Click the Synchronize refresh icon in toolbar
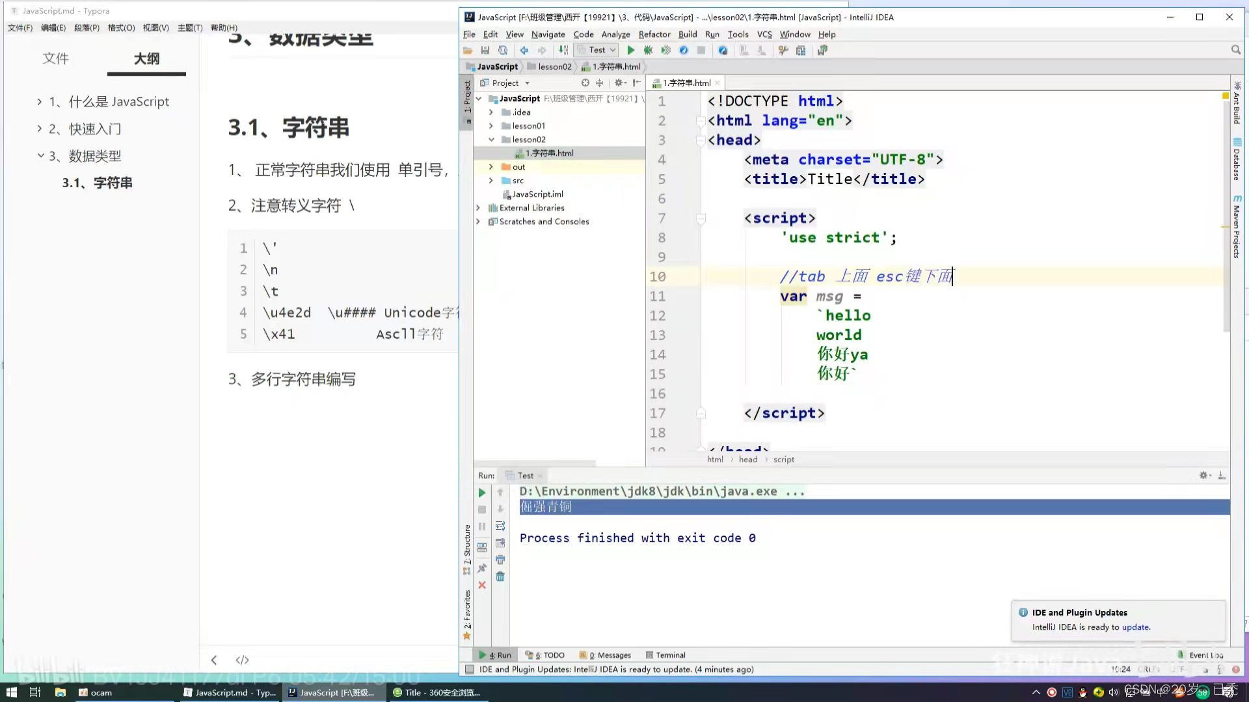The width and height of the screenshot is (1249, 702). click(x=503, y=50)
